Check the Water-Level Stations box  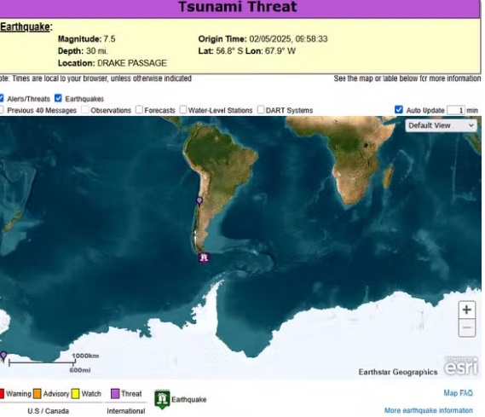coord(183,109)
